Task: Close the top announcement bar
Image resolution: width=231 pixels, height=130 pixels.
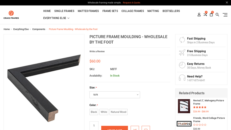Action: tap(227, 3)
